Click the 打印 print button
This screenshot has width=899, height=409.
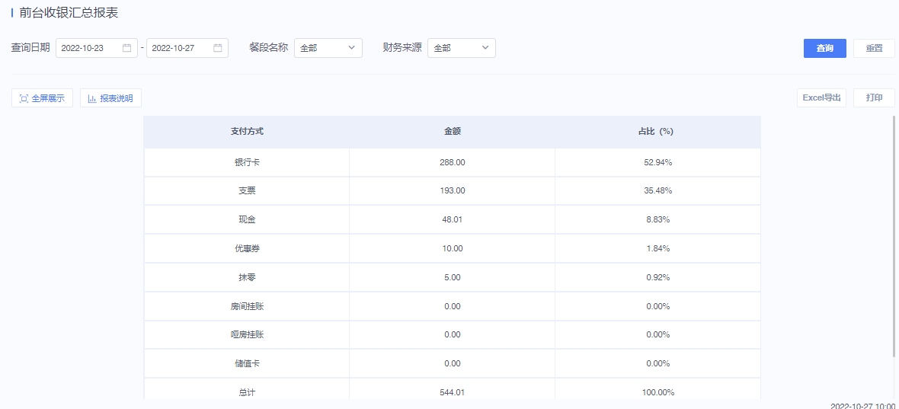pos(874,98)
